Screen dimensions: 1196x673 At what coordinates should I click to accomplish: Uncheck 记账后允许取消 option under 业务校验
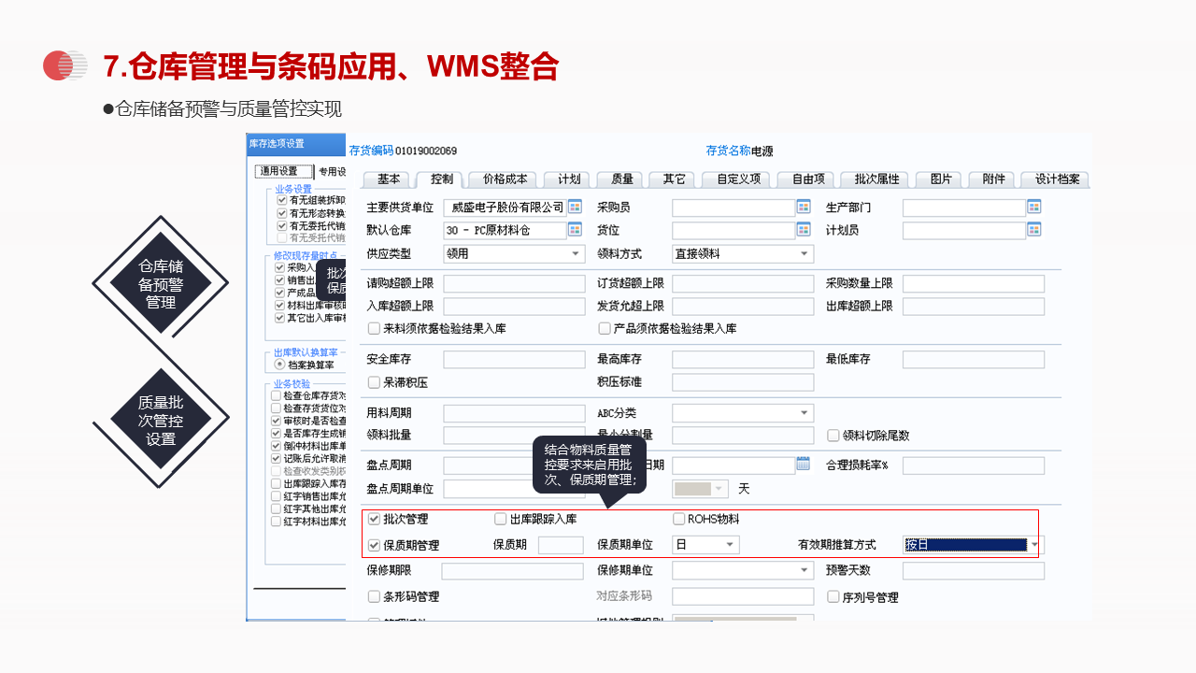tap(277, 459)
